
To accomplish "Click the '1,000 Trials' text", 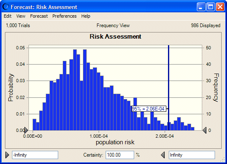I will 18,25.
